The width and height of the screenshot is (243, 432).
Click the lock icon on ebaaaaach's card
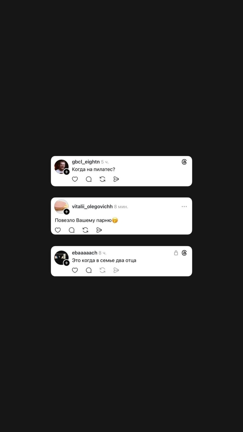click(176, 253)
